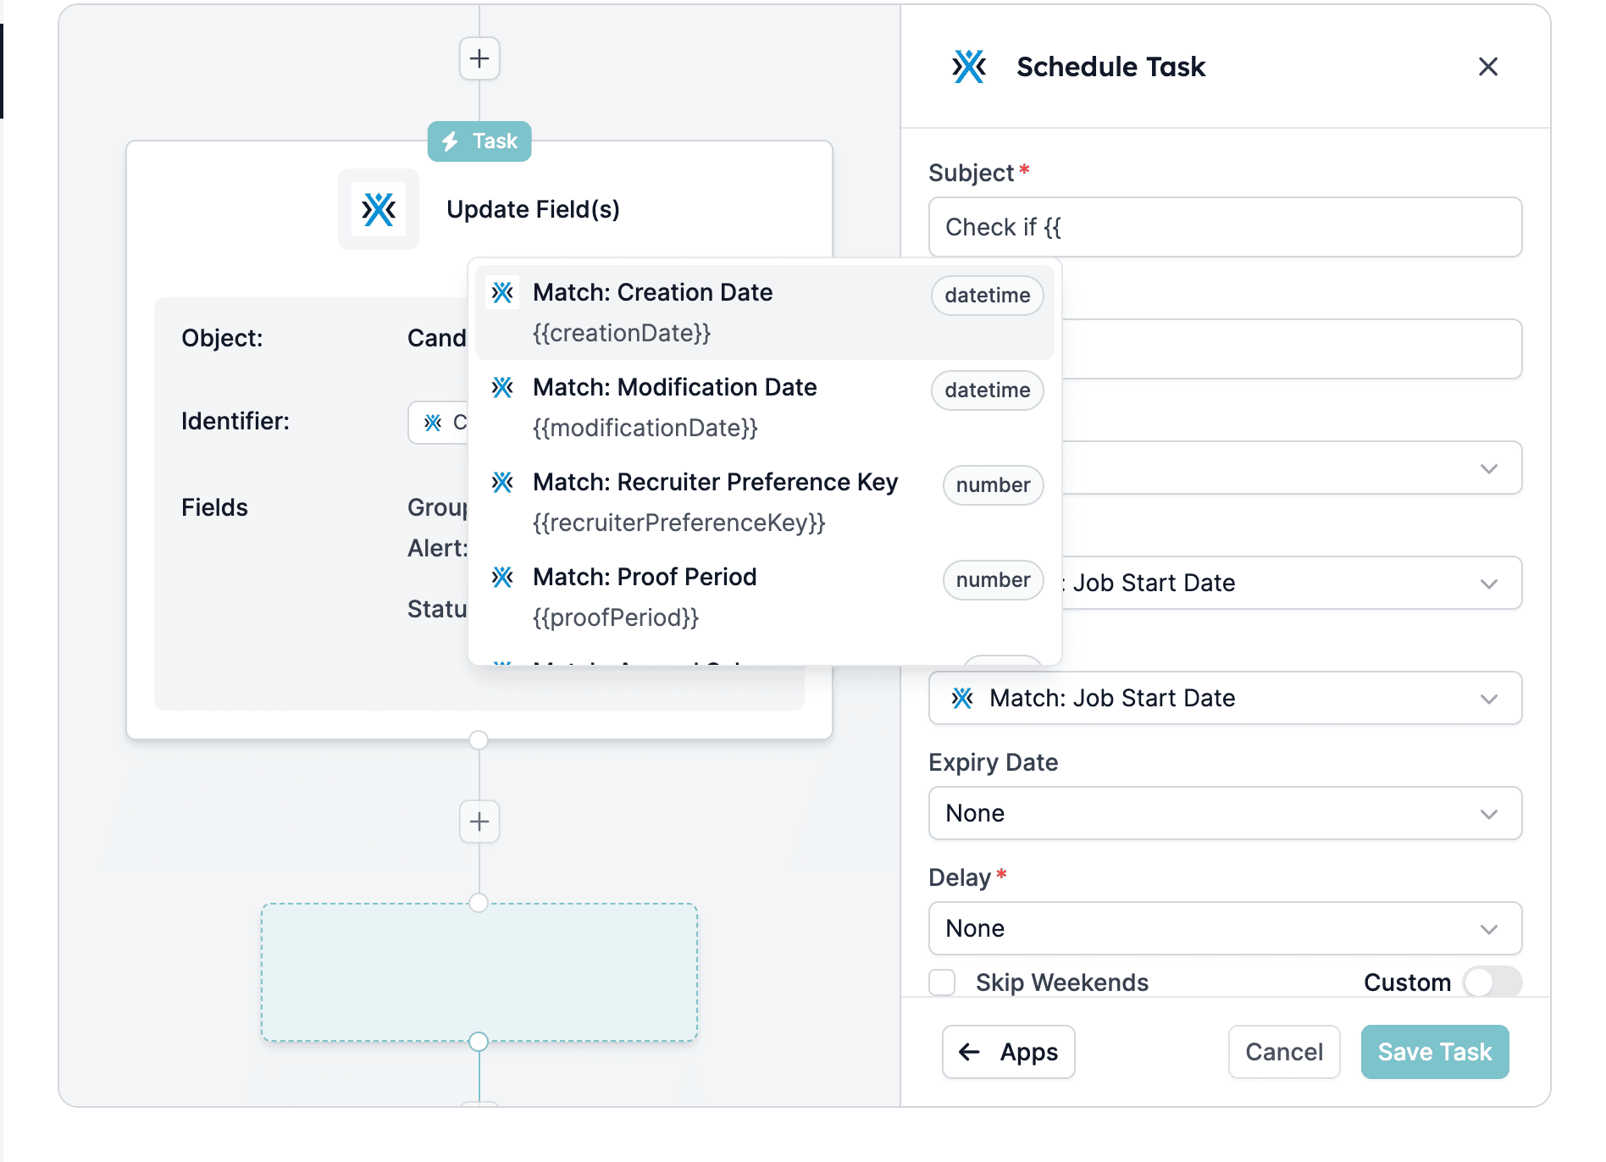Click the Save Task button
The width and height of the screenshot is (1606, 1162).
point(1435,1052)
